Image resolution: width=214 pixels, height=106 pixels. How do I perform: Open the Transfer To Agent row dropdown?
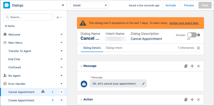pos(62,51)
